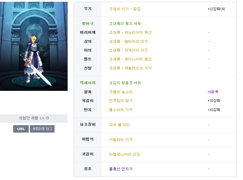243x180 pixels.
Task: Select top item 초대륙 - 발바라의 대지
Action: coord(129,41)
